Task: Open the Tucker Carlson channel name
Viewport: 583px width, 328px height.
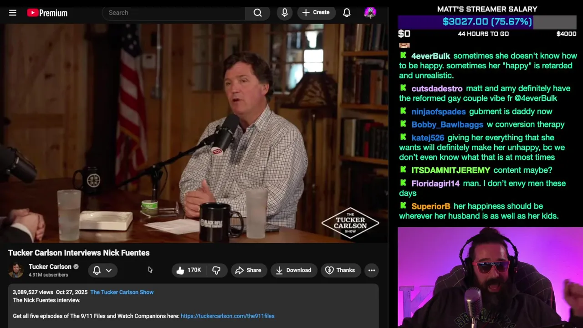Action: [x=50, y=266]
